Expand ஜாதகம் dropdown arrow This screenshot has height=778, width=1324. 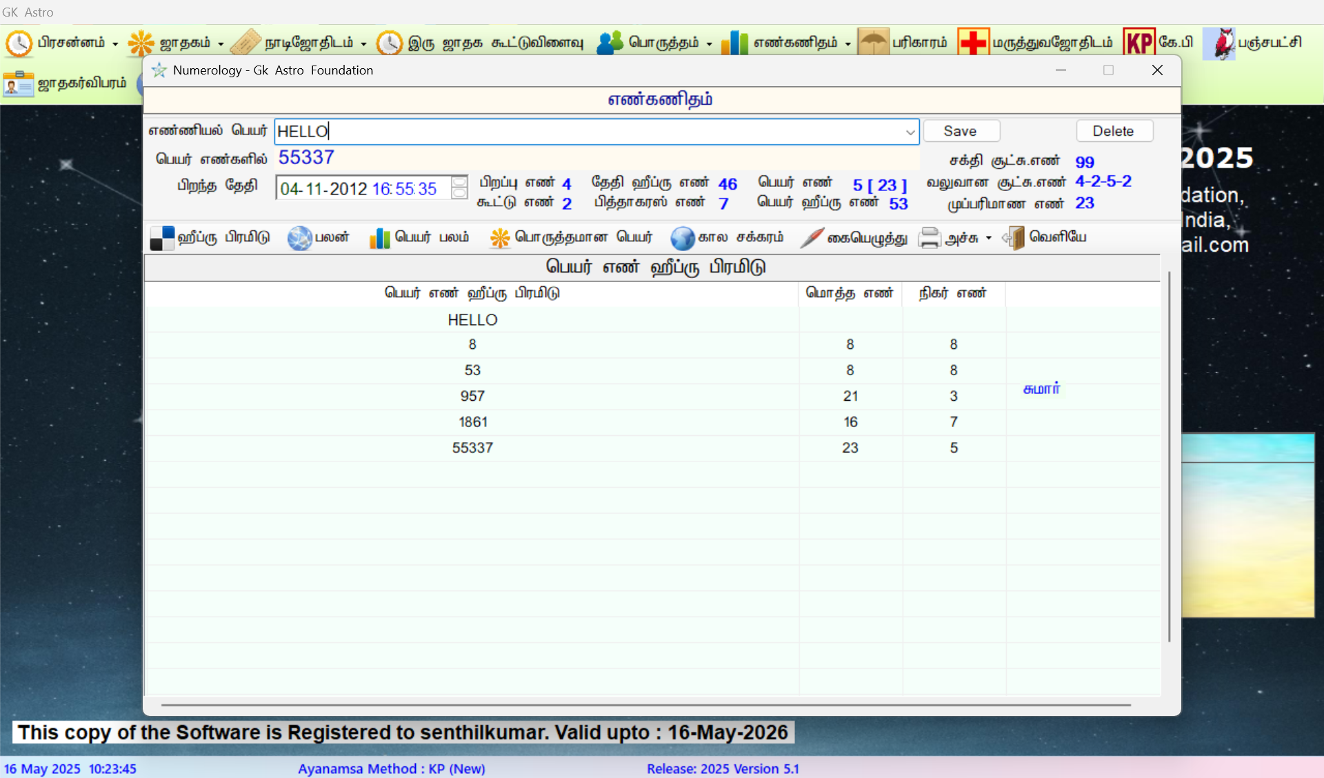pyautogui.click(x=221, y=44)
